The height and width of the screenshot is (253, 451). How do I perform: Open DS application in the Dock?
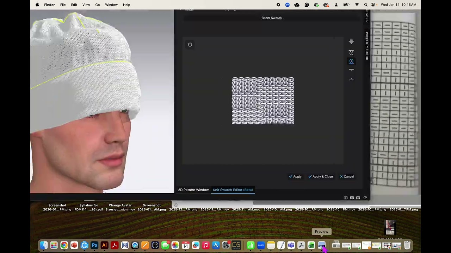click(236, 245)
